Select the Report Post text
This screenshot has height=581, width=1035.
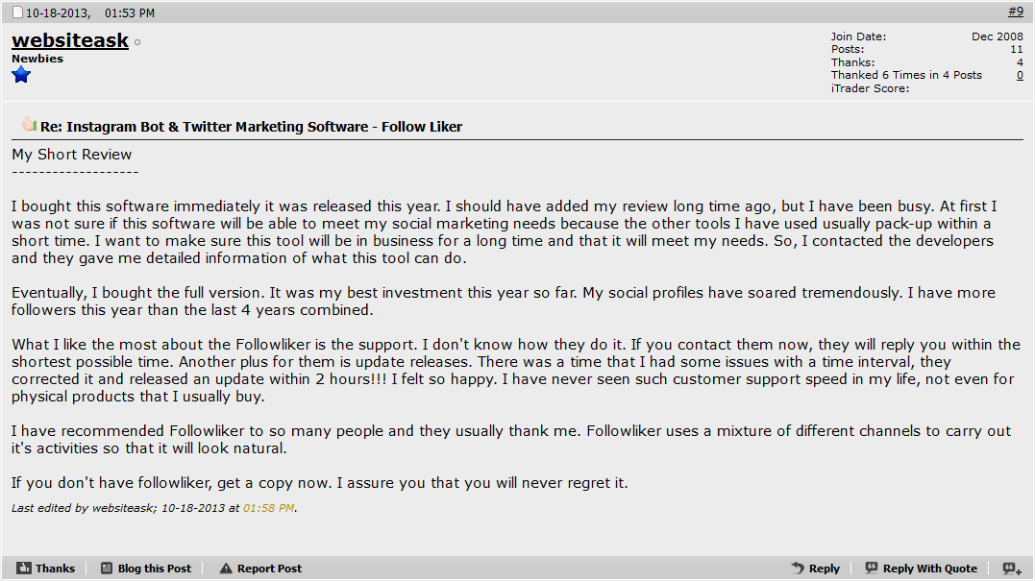(269, 569)
